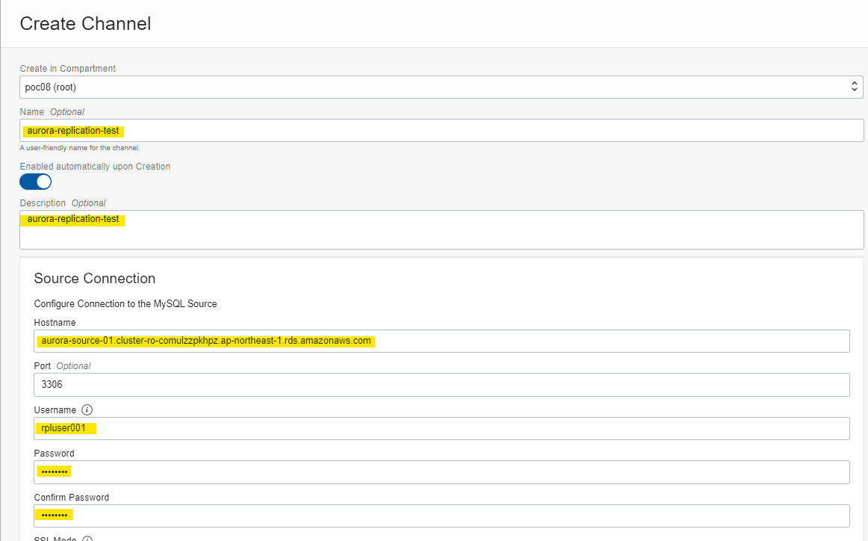Click the Password input field
Viewport: 868px width, 541px height.
[x=441, y=472]
